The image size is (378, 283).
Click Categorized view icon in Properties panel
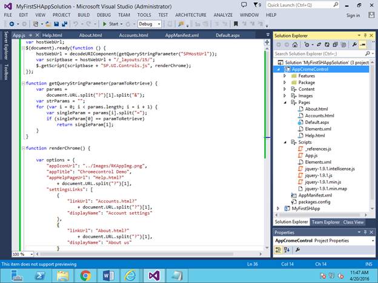click(x=278, y=250)
